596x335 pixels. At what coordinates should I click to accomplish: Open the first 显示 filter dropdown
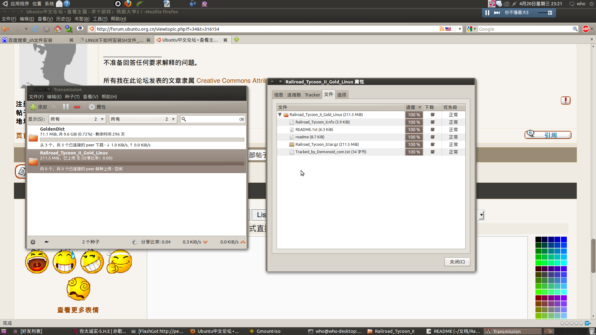click(x=78, y=119)
